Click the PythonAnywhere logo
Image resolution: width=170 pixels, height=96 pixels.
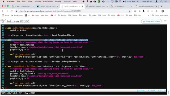click(3, 21)
